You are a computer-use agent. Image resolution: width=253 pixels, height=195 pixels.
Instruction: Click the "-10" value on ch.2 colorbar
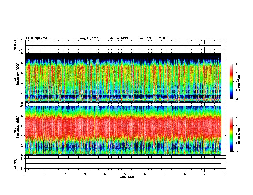tap(236, 152)
